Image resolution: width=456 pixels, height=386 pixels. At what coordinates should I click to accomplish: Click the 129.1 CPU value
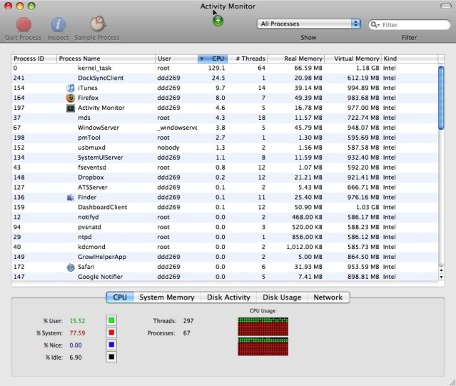tap(217, 68)
